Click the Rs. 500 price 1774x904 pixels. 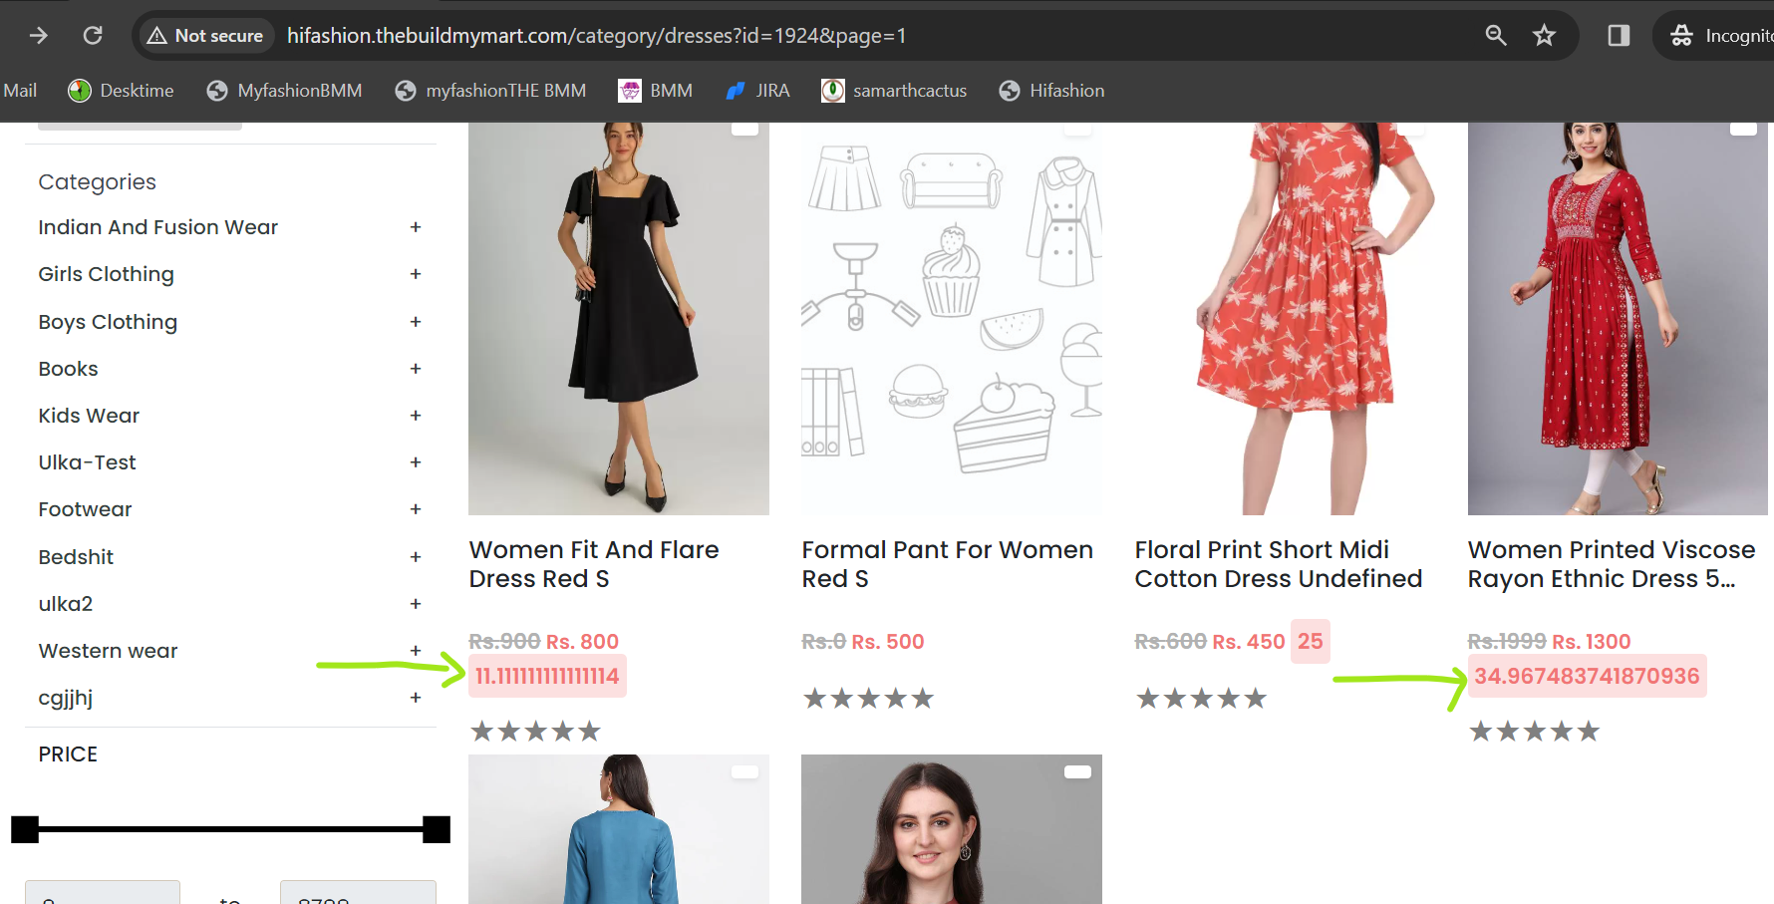click(888, 642)
